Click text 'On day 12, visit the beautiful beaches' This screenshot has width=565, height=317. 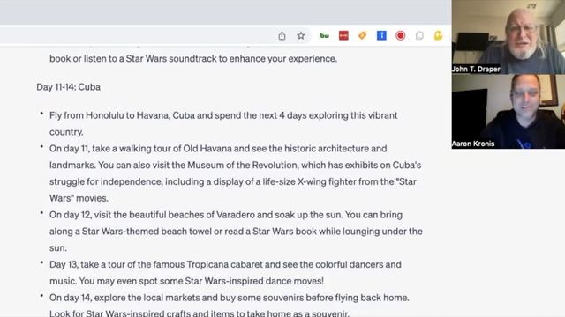[132, 215]
